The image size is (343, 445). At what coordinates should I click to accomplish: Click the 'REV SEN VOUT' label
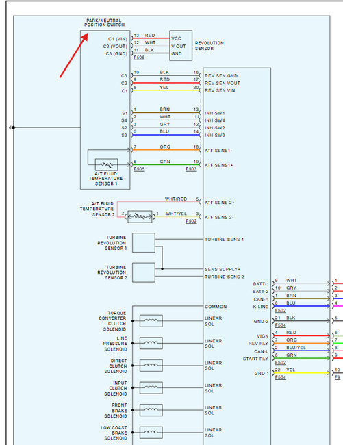pyautogui.click(x=223, y=83)
